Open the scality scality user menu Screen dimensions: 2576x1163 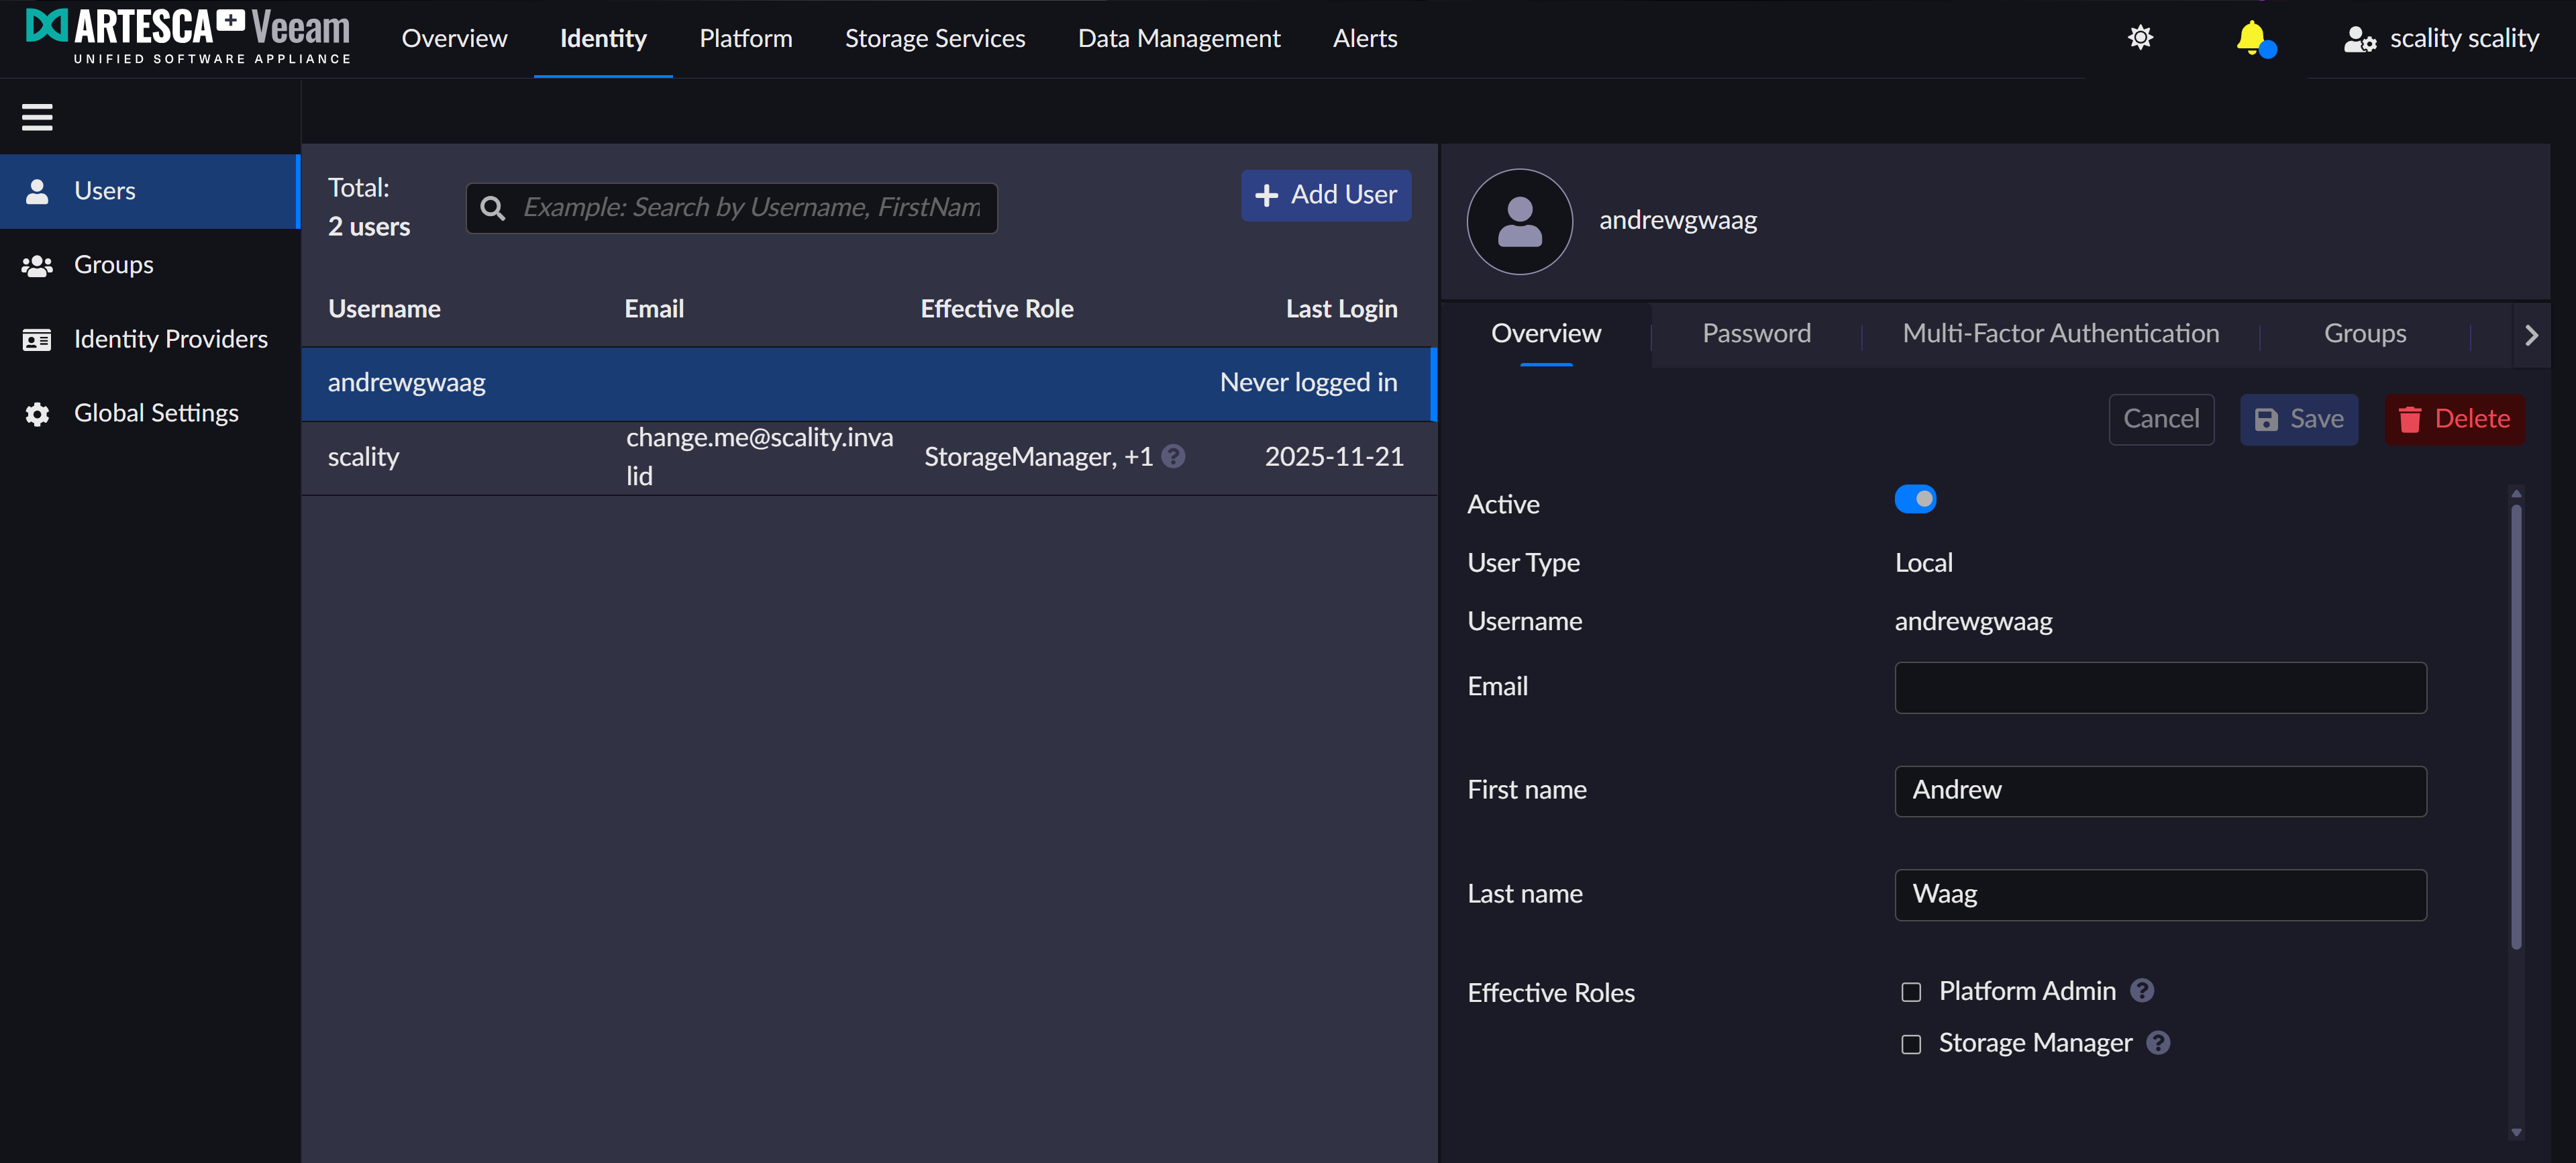point(2441,38)
